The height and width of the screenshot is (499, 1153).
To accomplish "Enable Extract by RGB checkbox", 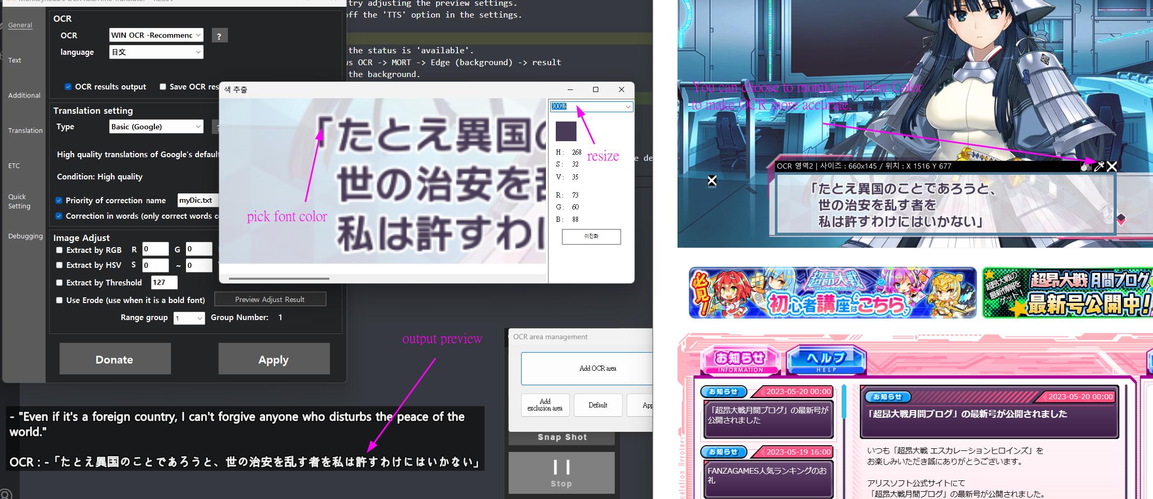I will (x=59, y=250).
